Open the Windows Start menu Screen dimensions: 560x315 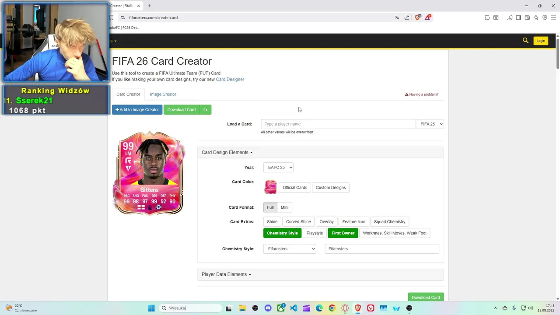(151, 308)
